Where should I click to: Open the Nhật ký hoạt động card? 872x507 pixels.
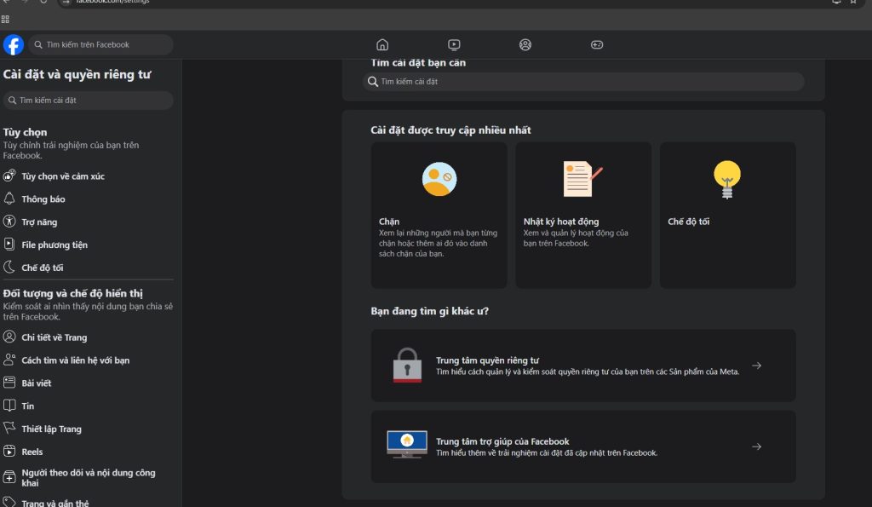[583, 215]
